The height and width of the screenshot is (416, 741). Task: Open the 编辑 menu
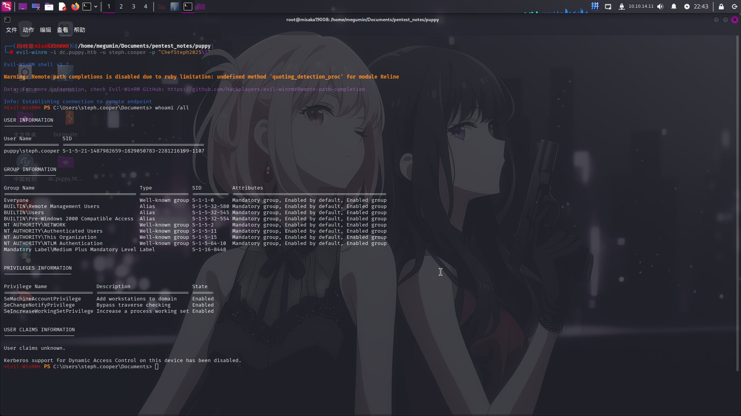click(46, 30)
